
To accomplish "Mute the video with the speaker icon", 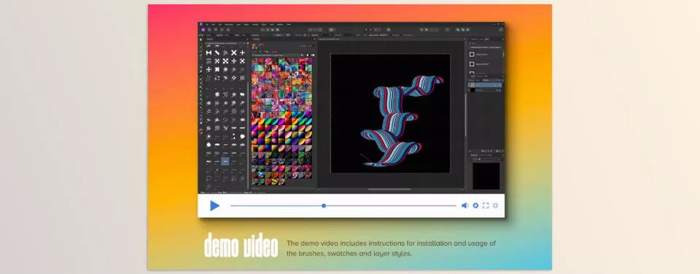I will coord(464,206).
